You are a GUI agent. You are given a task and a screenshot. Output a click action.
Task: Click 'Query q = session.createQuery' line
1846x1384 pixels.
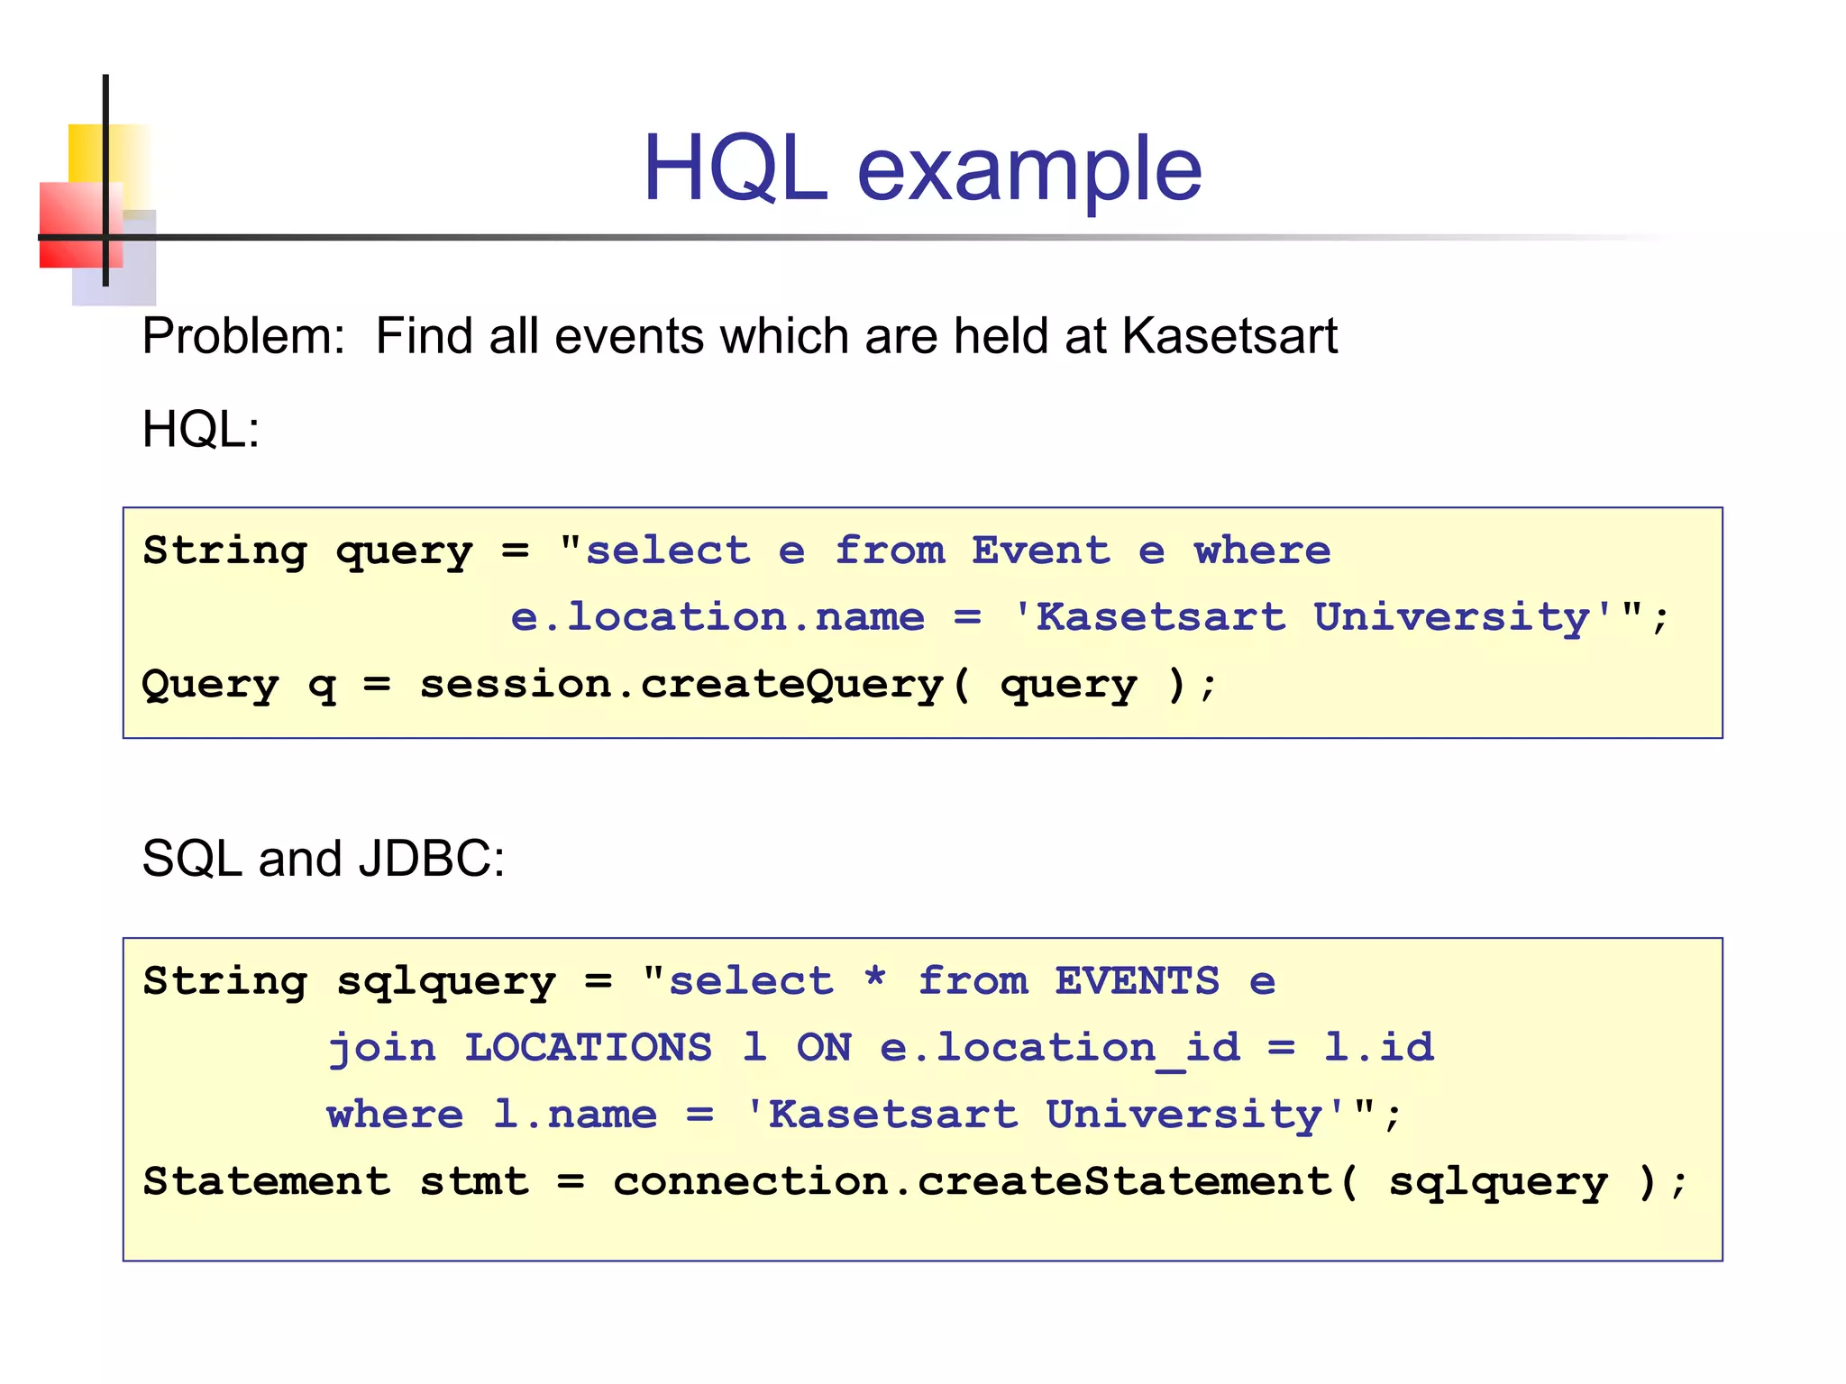point(680,685)
